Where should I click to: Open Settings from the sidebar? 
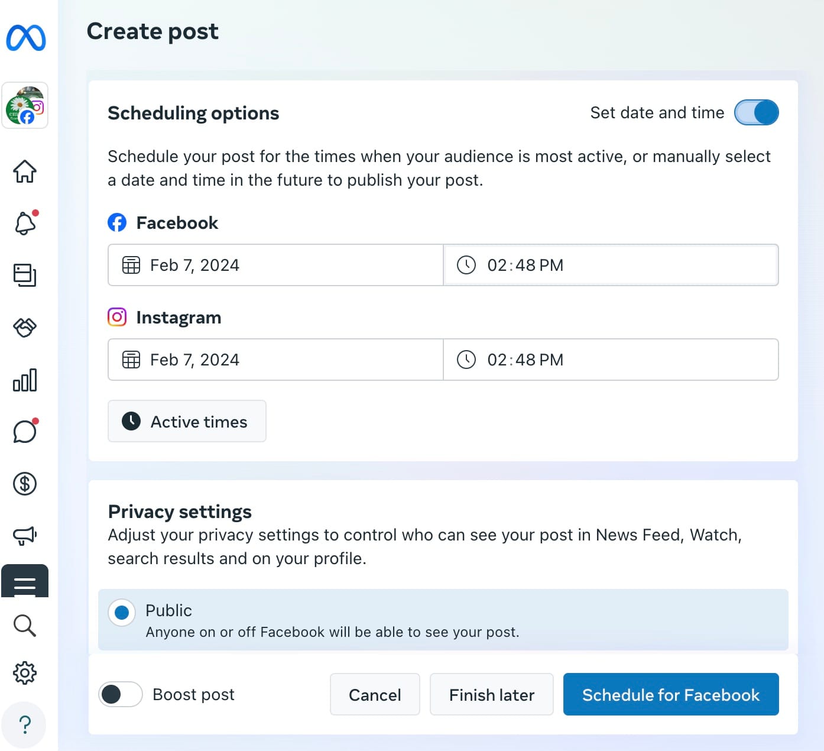point(25,672)
